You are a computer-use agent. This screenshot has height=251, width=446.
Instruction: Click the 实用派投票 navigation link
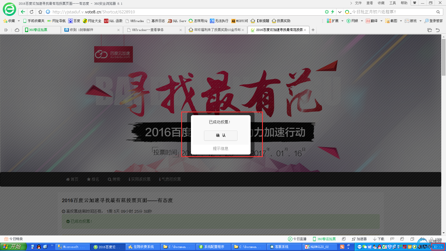click(139, 179)
